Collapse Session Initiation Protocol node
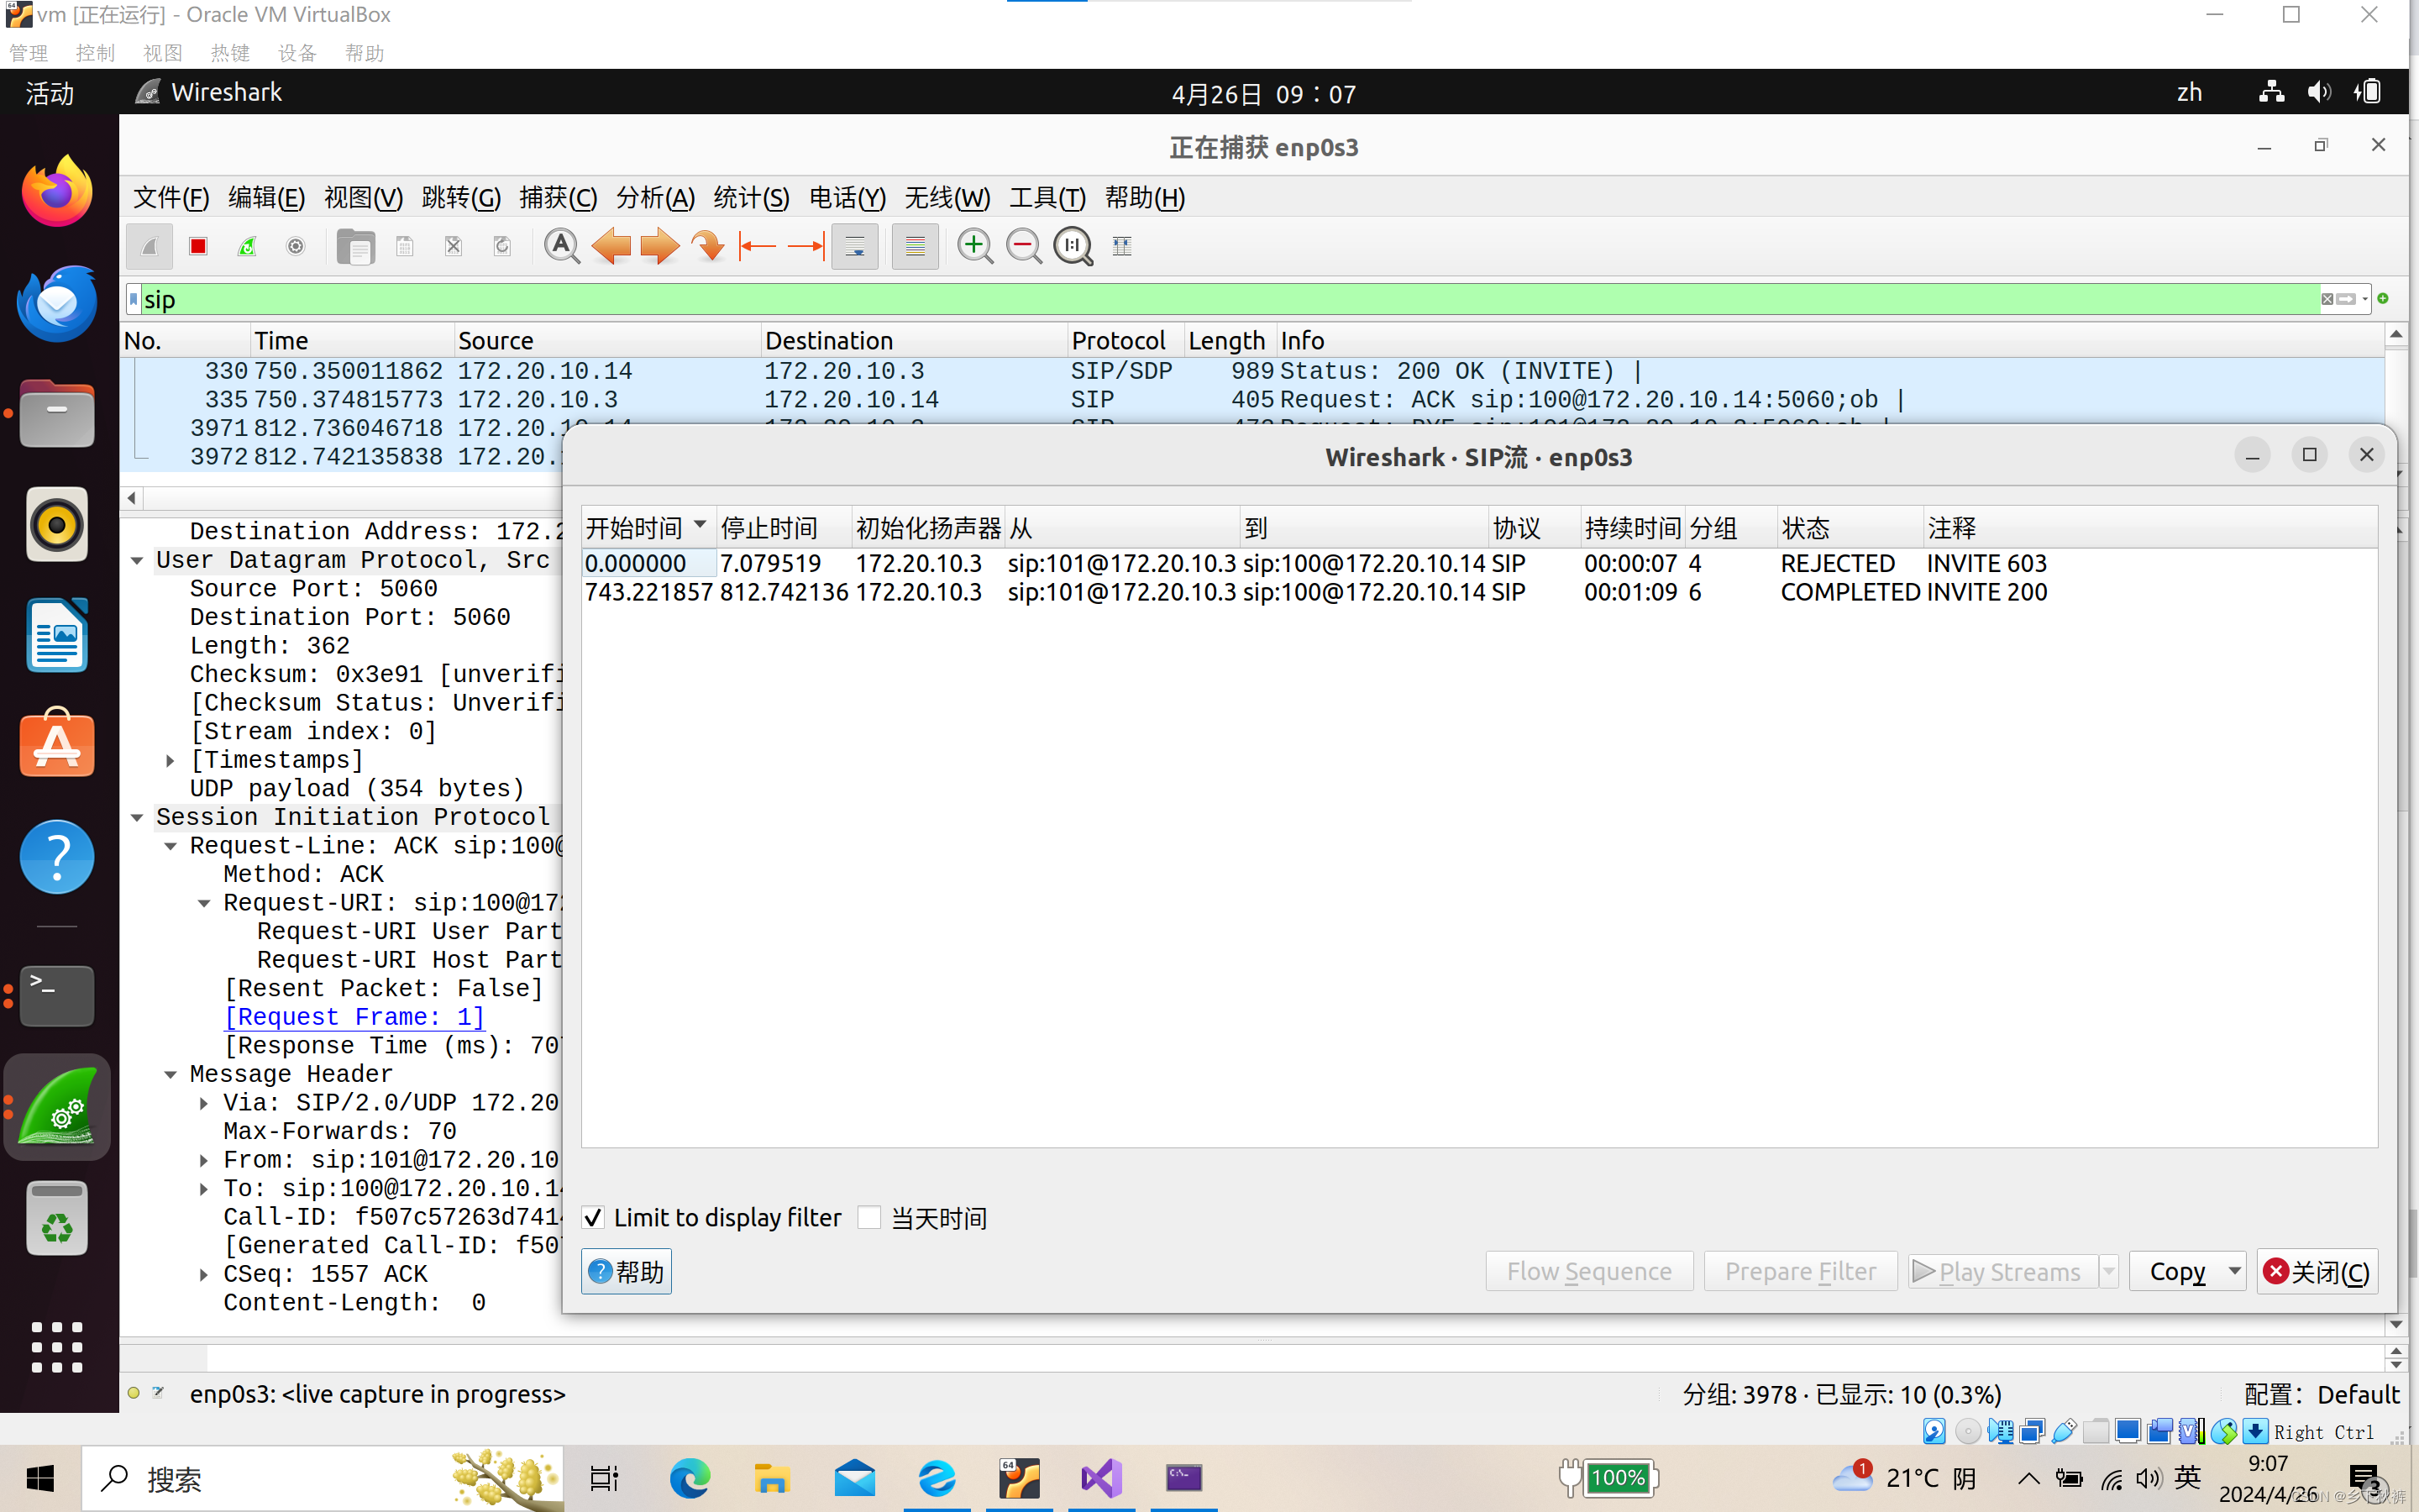 [137, 817]
